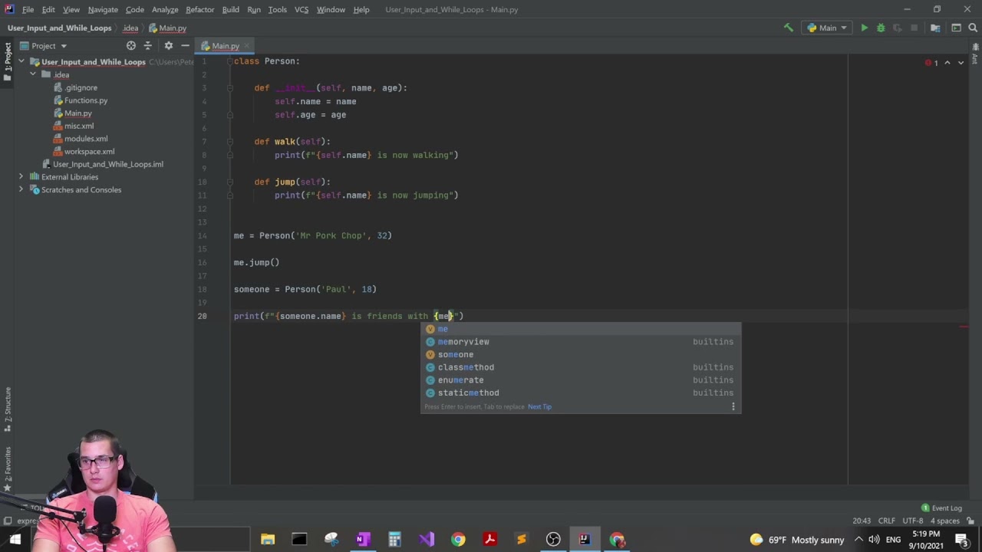This screenshot has width=982, height=552.
Task: Show hidden system tray icons chevron
Action: (858, 540)
